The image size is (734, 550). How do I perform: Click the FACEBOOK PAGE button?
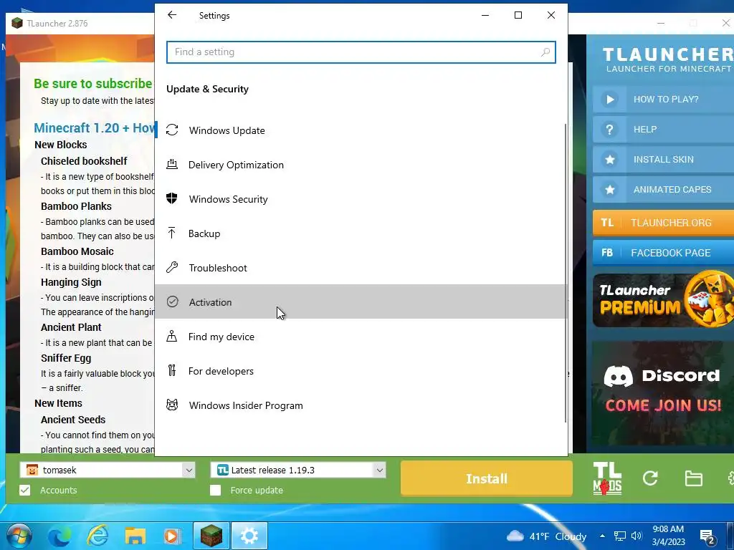(x=663, y=253)
